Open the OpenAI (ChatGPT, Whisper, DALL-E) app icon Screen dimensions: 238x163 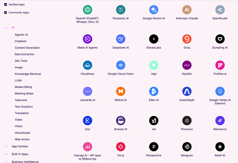[87, 10]
